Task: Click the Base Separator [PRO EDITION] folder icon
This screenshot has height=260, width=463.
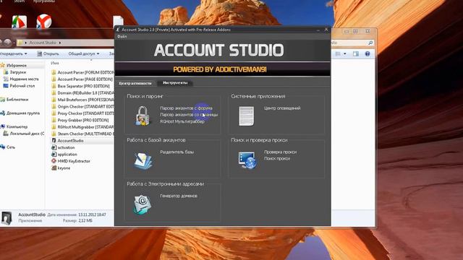Action: pos(54,86)
